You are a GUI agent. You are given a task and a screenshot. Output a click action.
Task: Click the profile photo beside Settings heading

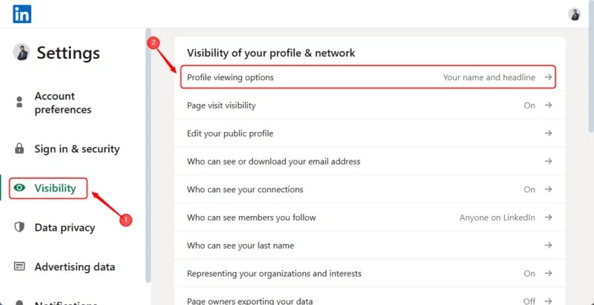(x=22, y=53)
